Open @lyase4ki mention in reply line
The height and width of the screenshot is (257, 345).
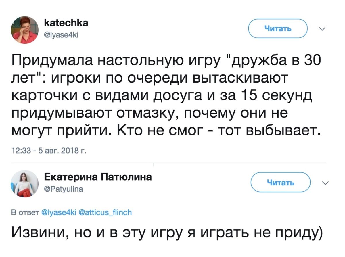coord(58,213)
